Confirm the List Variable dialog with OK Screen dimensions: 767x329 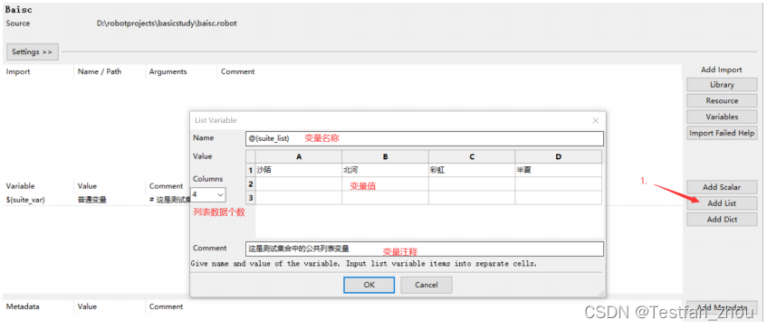pos(369,285)
